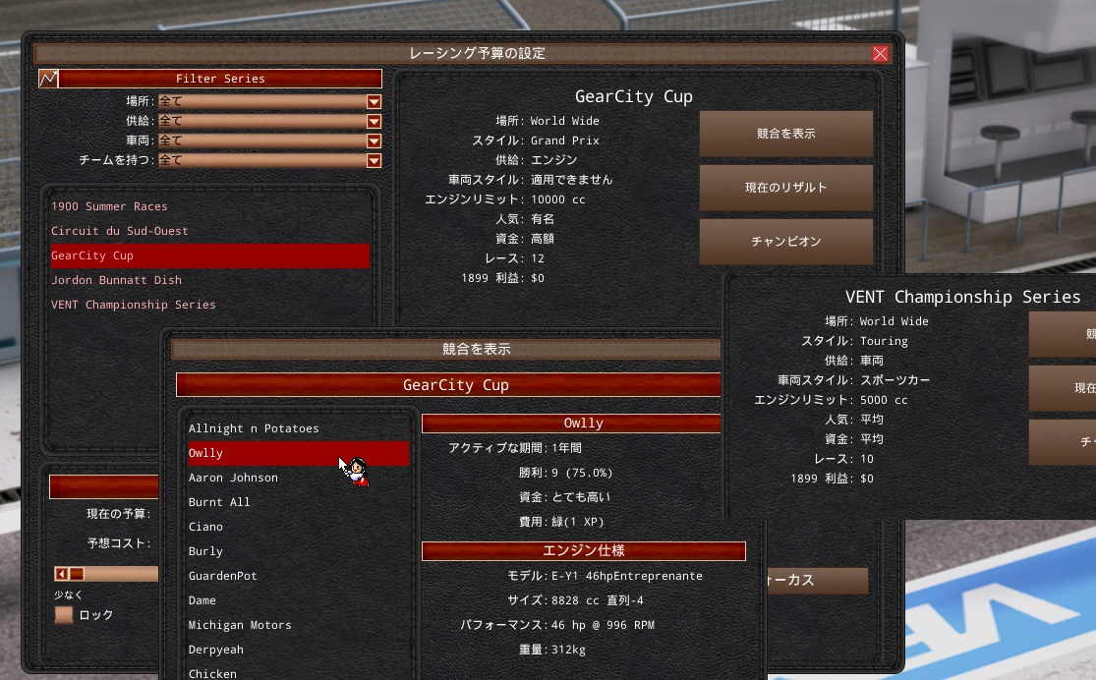
Task: Click the budget slider's left arrow
Action: pos(63,574)
